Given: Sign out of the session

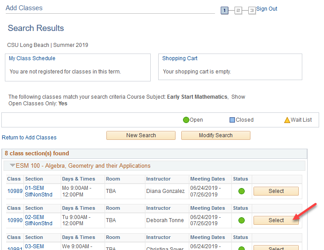Looking at the screenshot, I should click(x=266, y=9).
